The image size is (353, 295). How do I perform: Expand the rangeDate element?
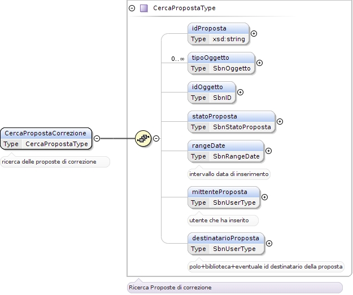(x=268, y=151)
